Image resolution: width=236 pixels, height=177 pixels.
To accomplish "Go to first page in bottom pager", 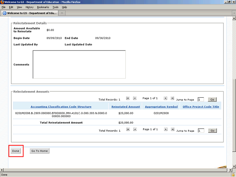I will coord(128,129).
